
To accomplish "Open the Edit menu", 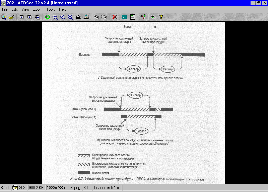I will 14,9.
